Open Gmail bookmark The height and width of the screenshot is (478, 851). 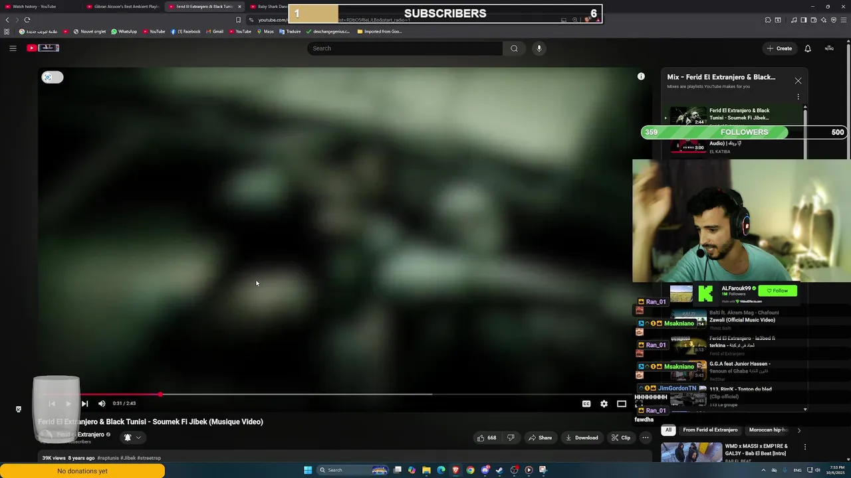pos(215,31)
